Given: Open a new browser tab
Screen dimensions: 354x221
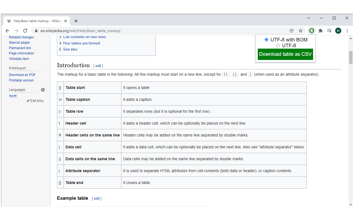Looking at the screenshot, I should click(x=76, y=21).
